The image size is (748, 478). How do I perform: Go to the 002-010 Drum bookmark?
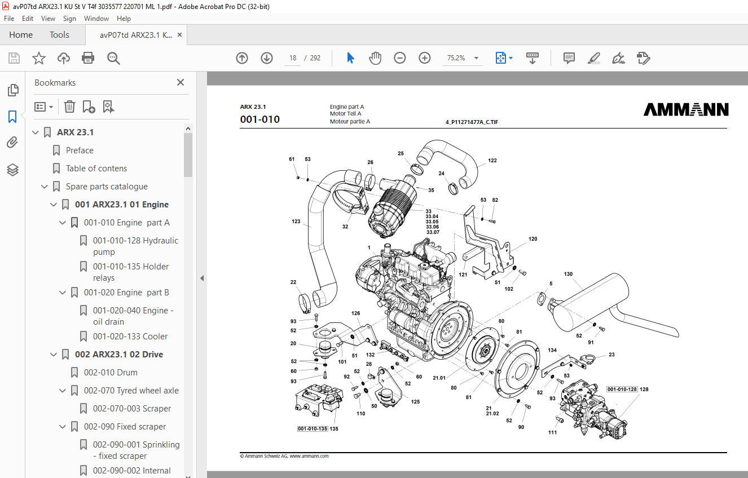pyautogui.click(x=111, y=373)
